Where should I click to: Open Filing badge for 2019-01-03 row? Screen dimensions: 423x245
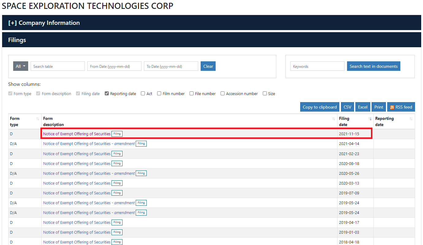pos(117,232)
